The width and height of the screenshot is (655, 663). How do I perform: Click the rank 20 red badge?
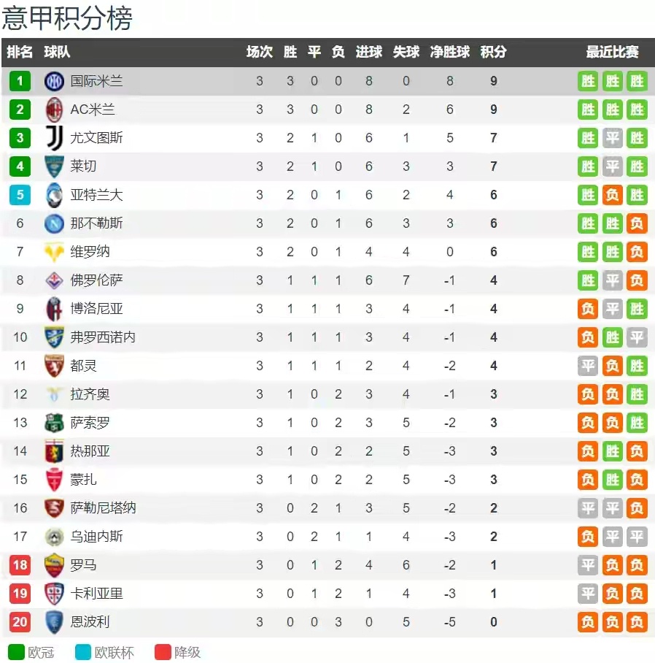(x=20, y=622)
